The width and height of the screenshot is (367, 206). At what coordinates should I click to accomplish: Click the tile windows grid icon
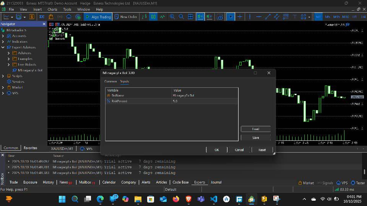point(191,17)
